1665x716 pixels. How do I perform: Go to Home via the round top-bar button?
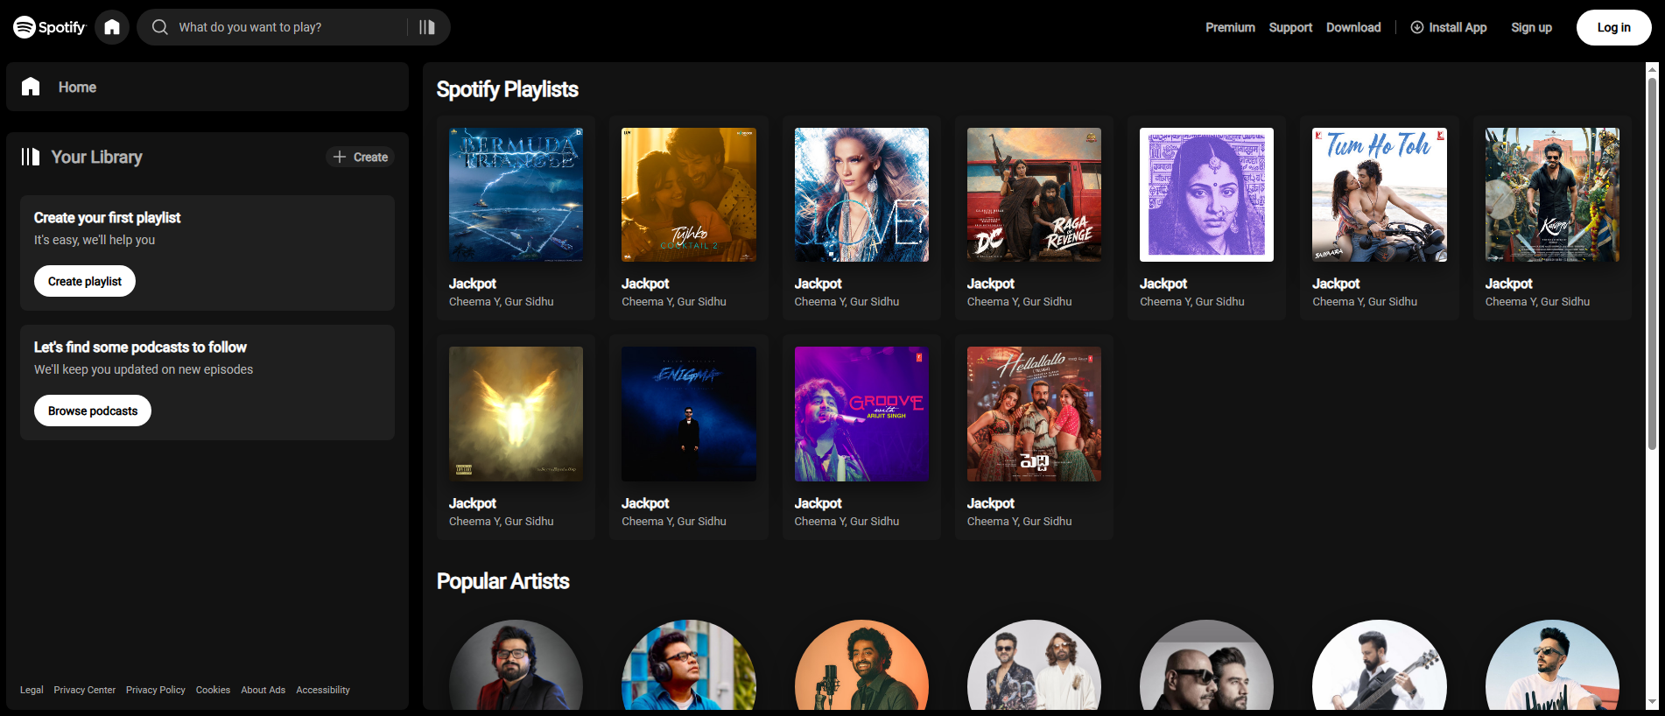click(112, 27)
